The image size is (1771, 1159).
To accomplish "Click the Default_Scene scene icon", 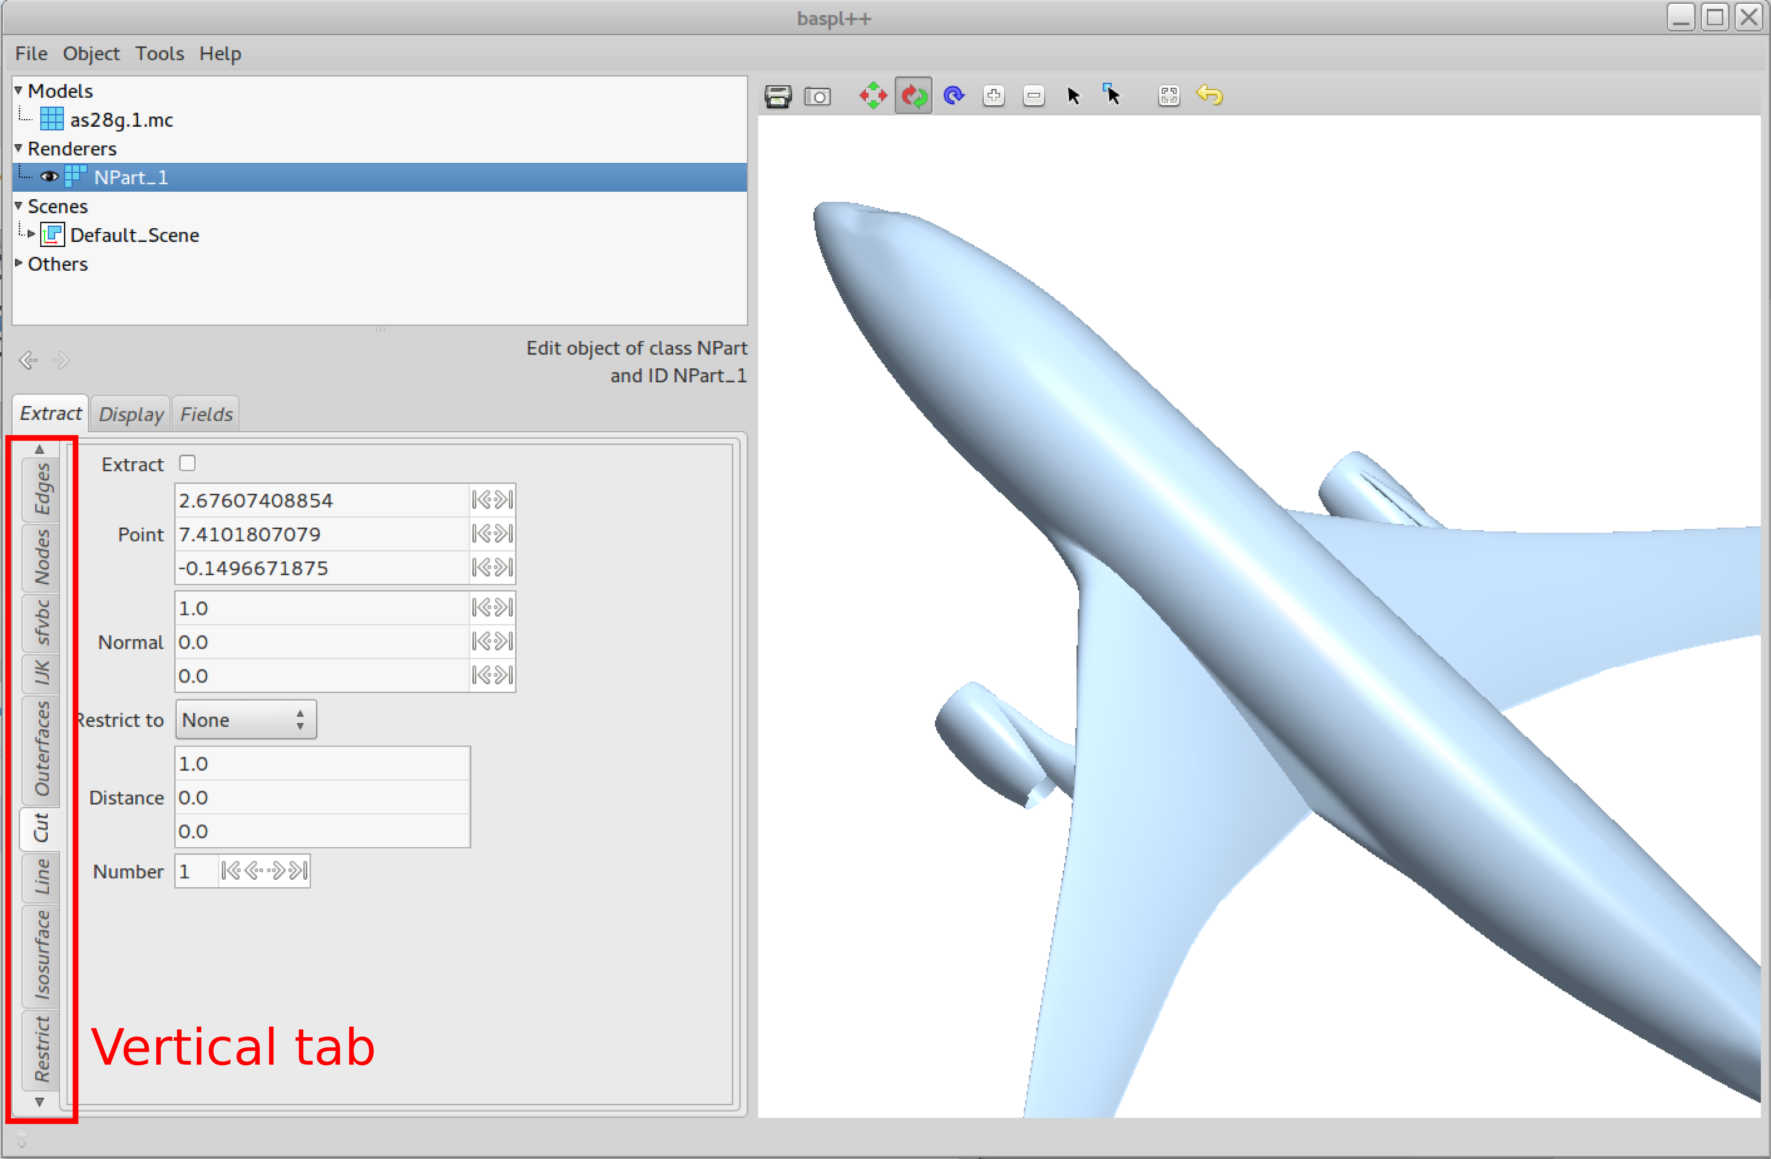I will coord(52,235).
